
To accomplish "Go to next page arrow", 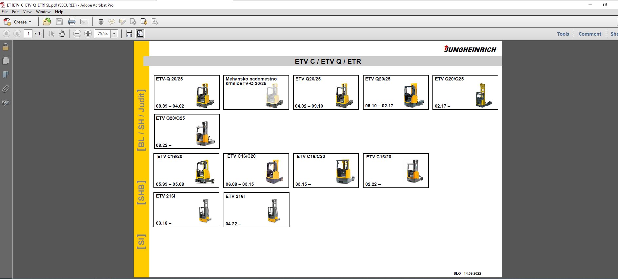I will coord(17,34).
